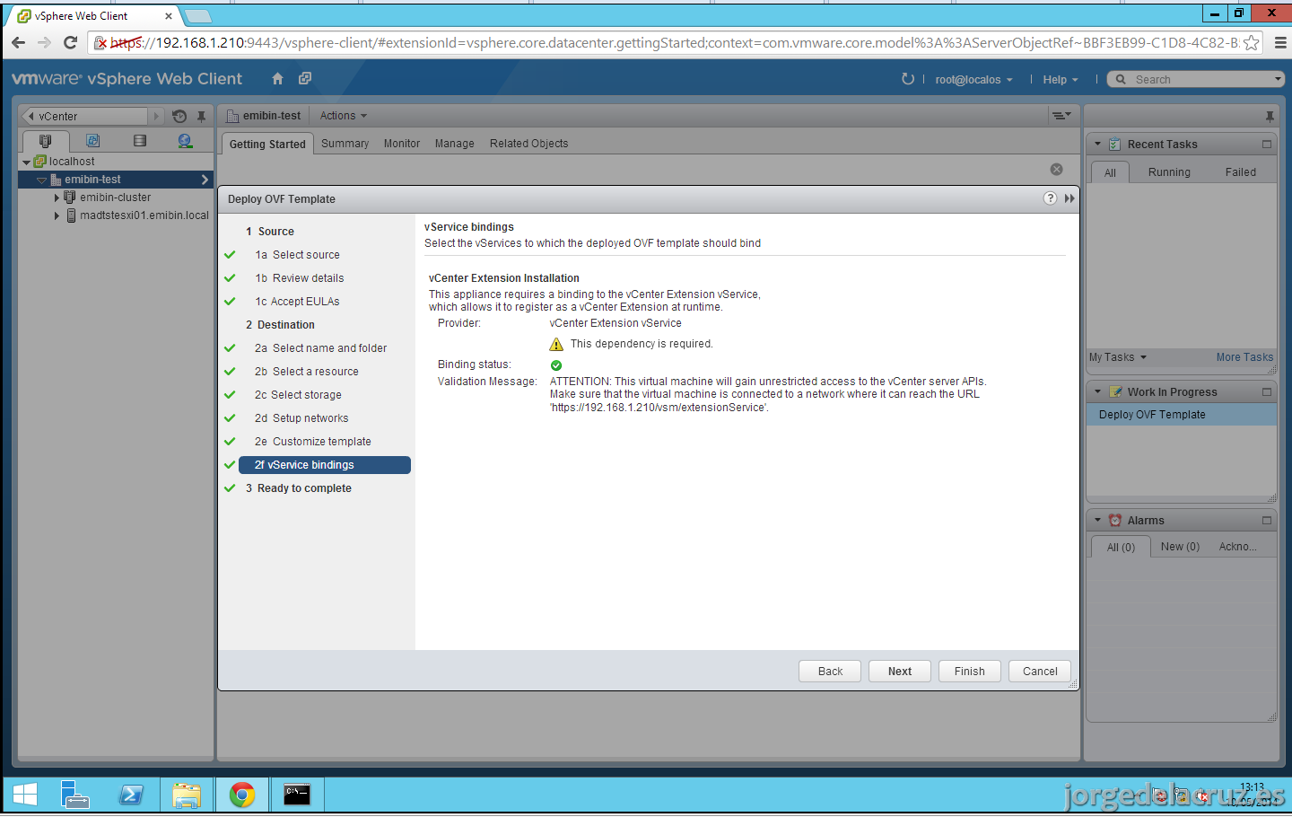
Task: Open the Related Objects tab
Action: click(x=529, y=144)
